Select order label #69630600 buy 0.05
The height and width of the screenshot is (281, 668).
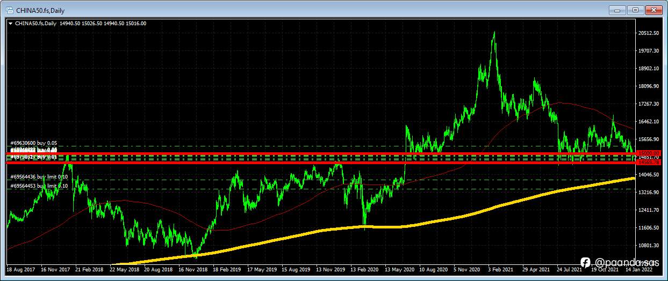pyautogui.click(x=34, y=143)
